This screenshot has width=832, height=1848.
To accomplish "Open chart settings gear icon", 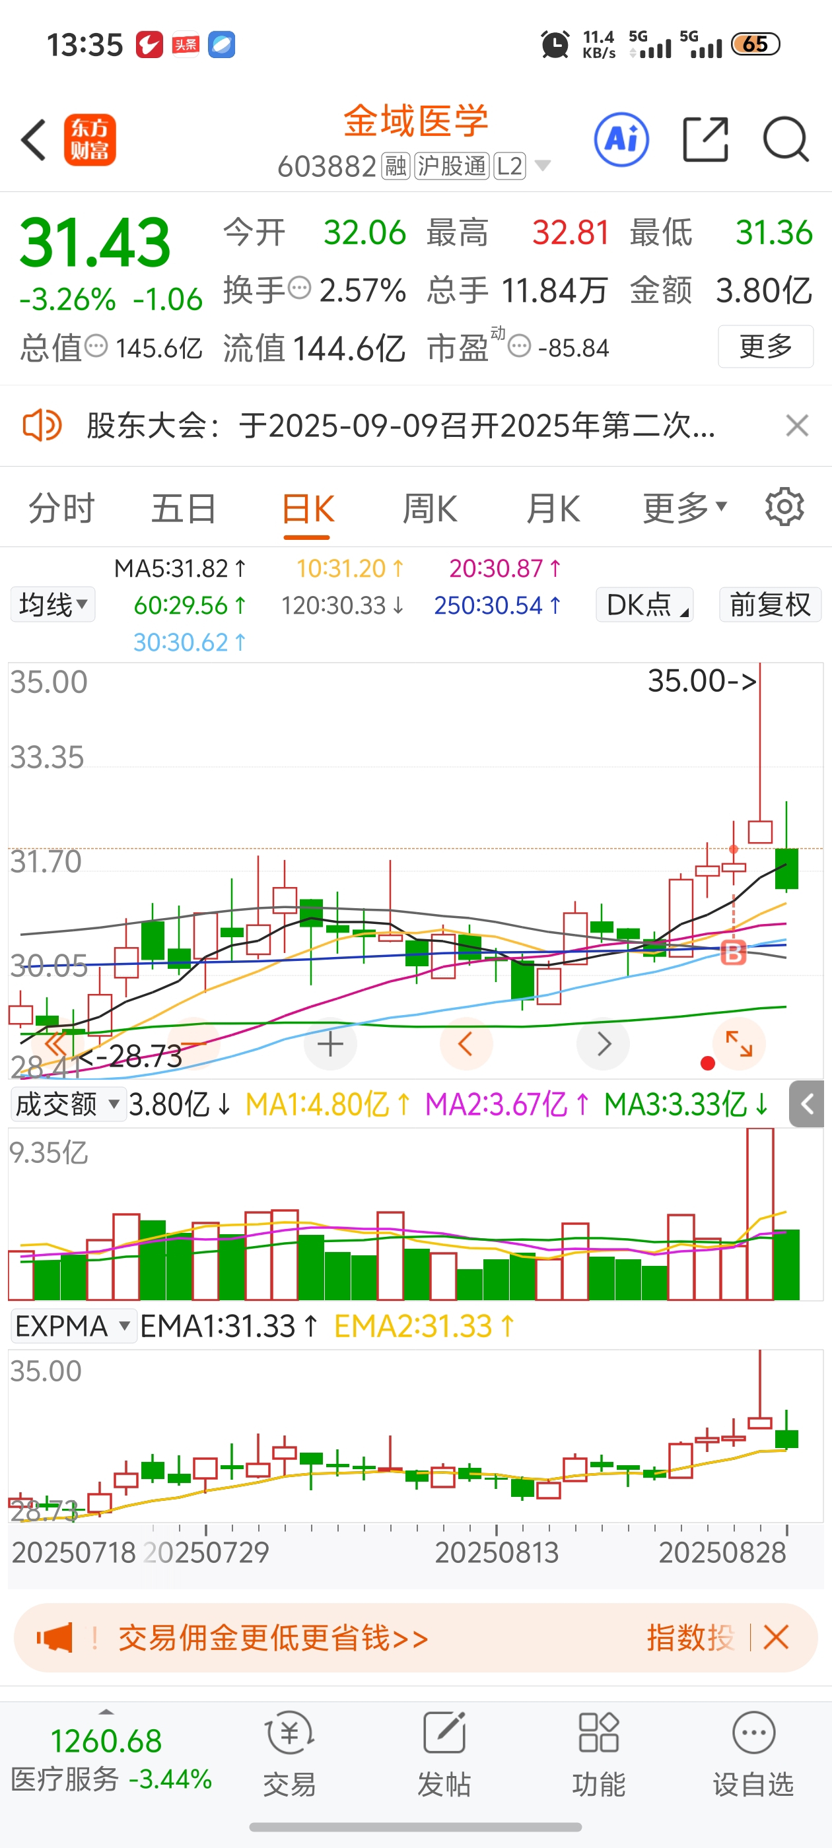I will tap(784, 507).
